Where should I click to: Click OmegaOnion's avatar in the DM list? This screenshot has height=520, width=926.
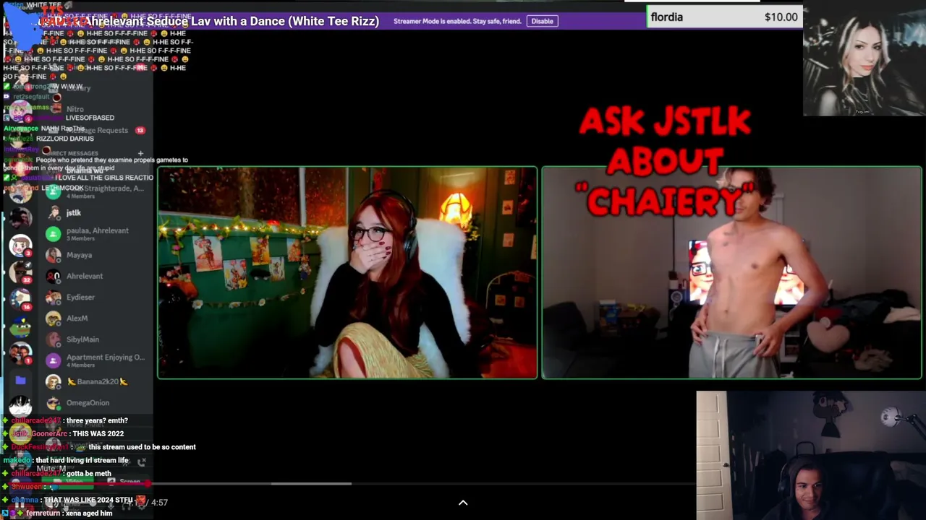click(53, 402)
